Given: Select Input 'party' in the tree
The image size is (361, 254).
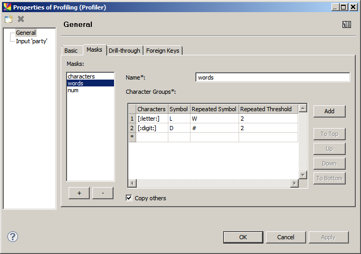Looking at the screenshot, I should coord(32,41).
